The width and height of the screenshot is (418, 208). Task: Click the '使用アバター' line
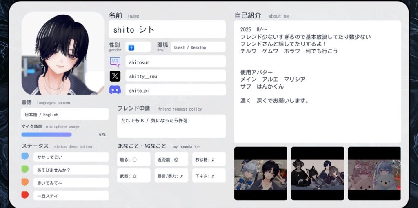point(257,72)
